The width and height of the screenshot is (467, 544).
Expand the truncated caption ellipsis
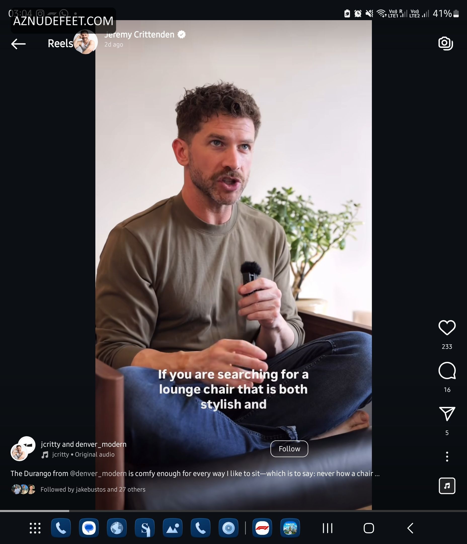(377, 474)
